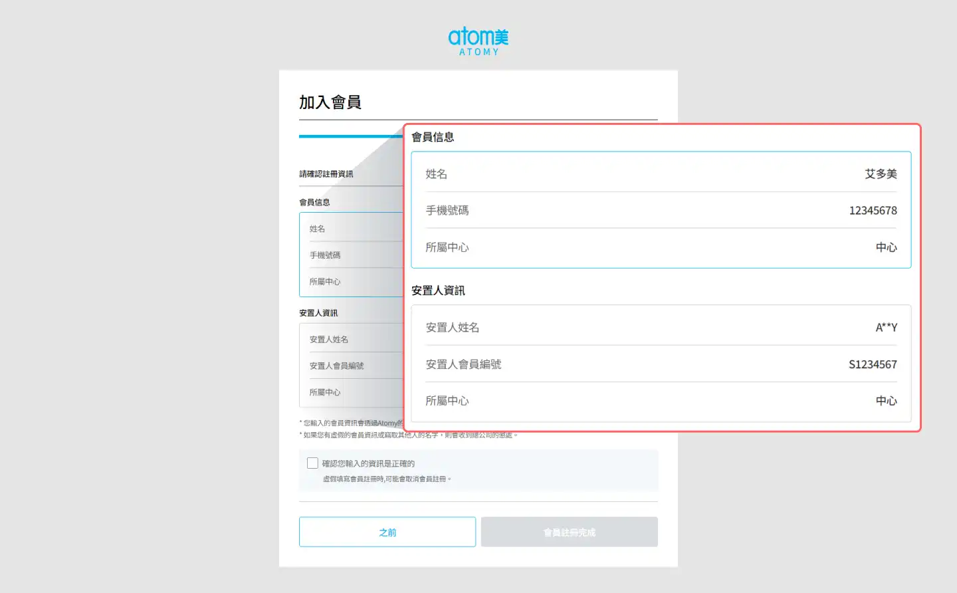Image resolution: width=957 pixels, height=593 pixels.
Task: Select the name value 艾多美
Action: coord(880,174)
